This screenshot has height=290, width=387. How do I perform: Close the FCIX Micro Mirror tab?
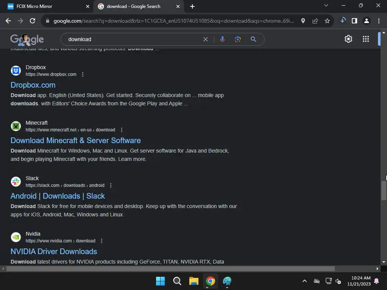[88, 6]
